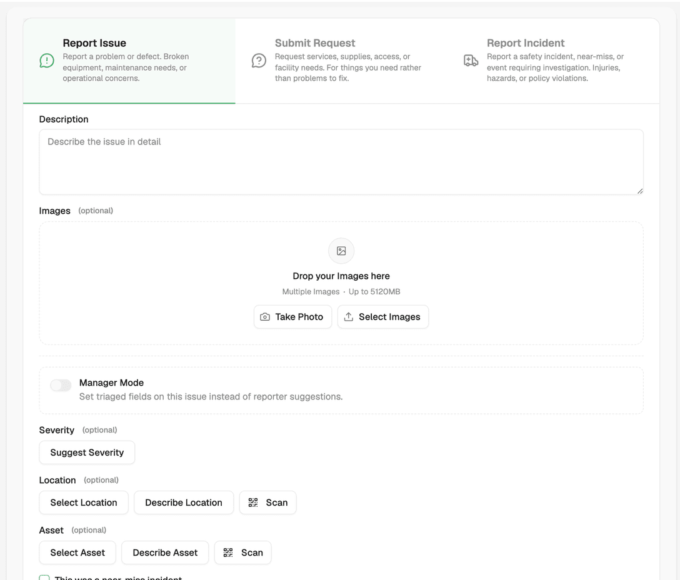This screenshot has width=680, height=580.
Task: Switch to the Submit Request tab
Action: (341, 61)
